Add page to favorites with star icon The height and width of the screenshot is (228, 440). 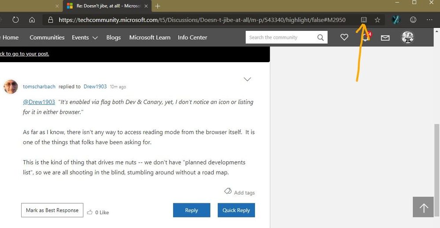coord(377,20)
